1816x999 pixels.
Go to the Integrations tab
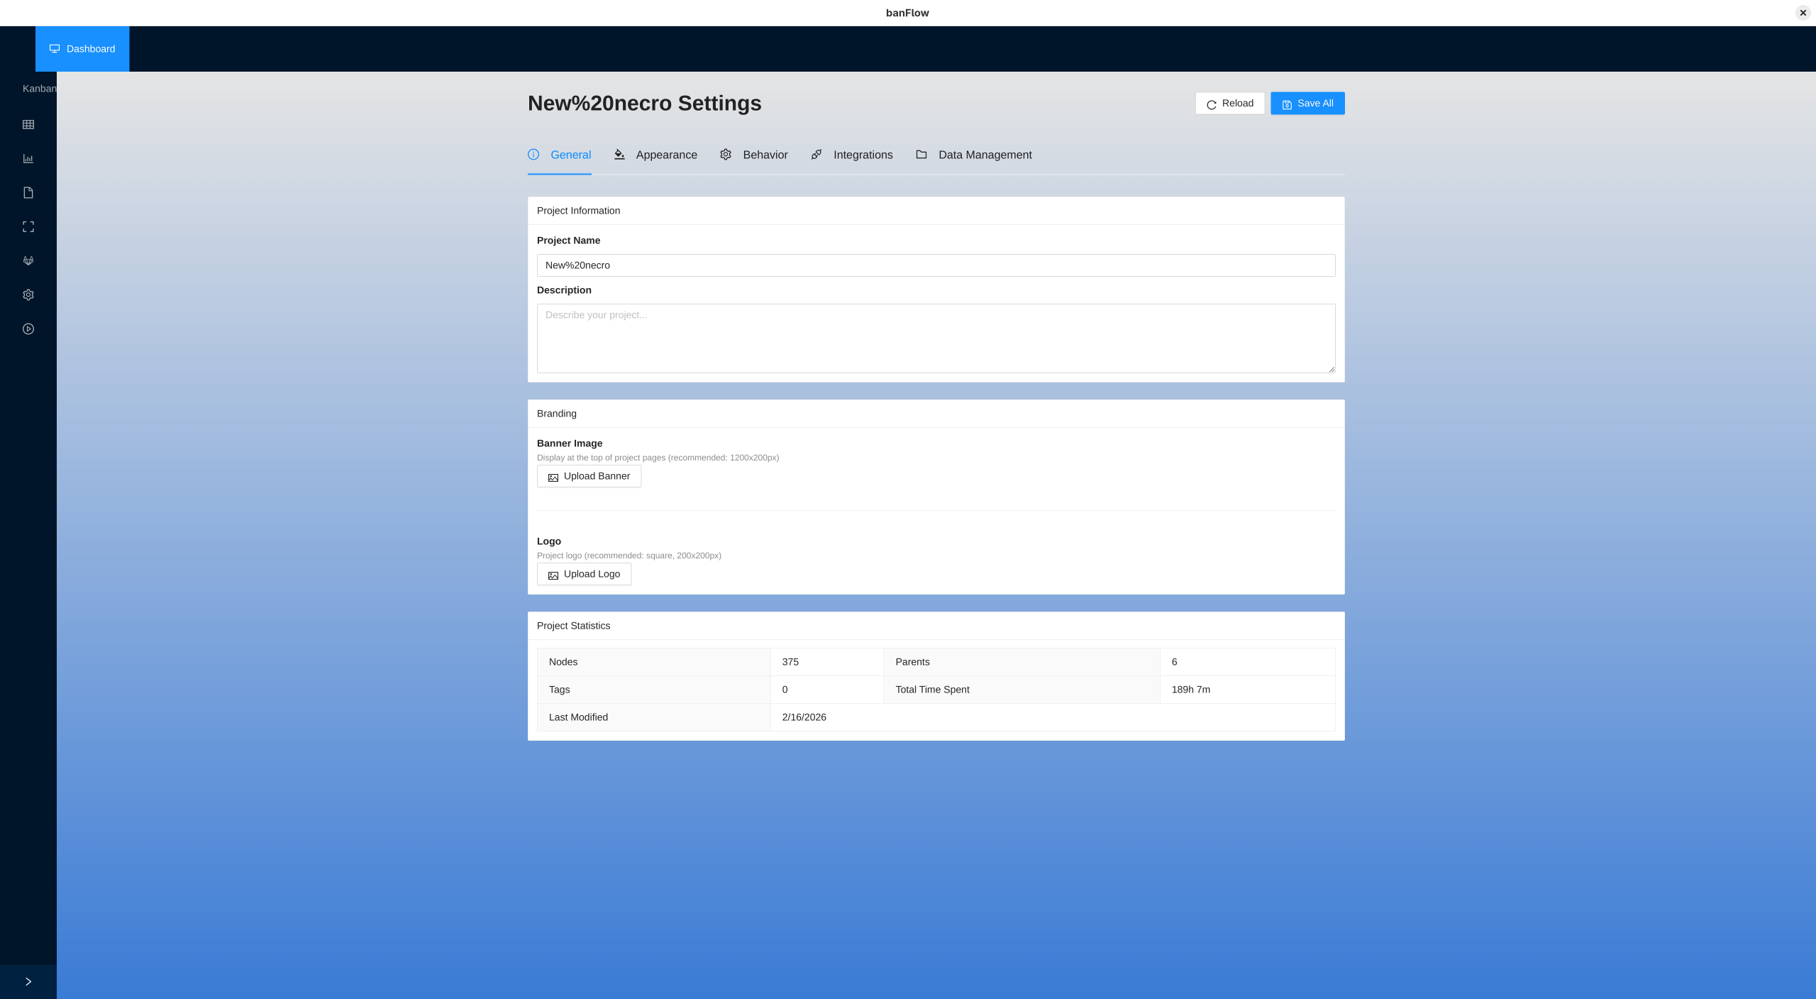pos(851,155)
